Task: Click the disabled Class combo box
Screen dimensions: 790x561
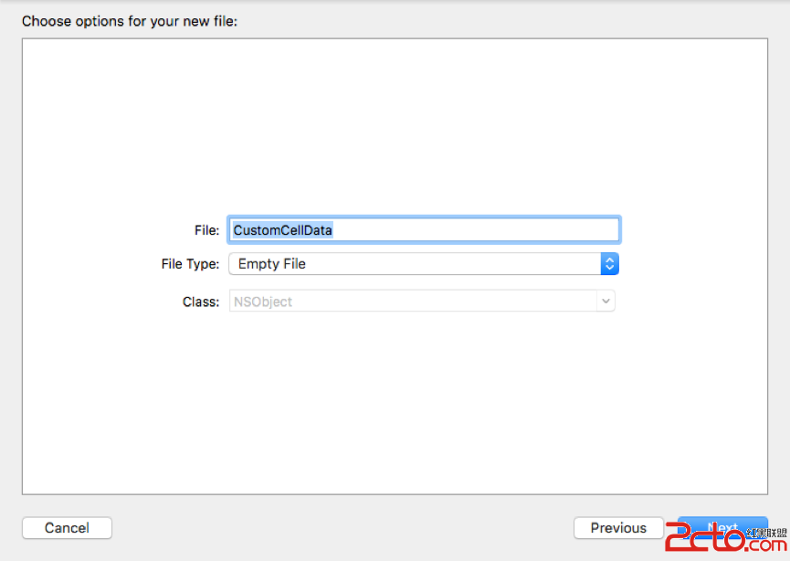Action: point(411,302)
